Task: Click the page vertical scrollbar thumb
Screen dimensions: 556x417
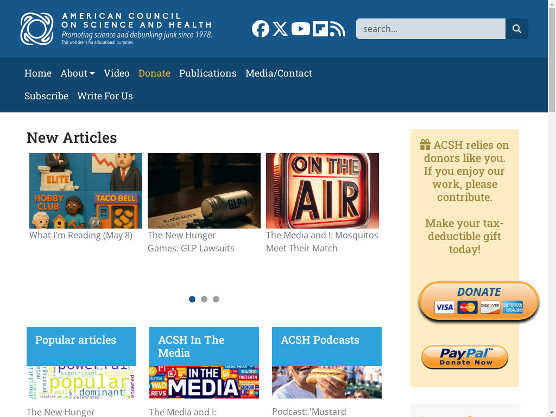Action: pyautogui.click(x=552, y=60)
